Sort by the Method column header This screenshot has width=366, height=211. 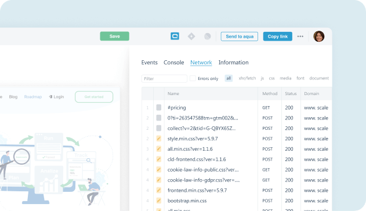pyautogui.click(x=270, y=94)
